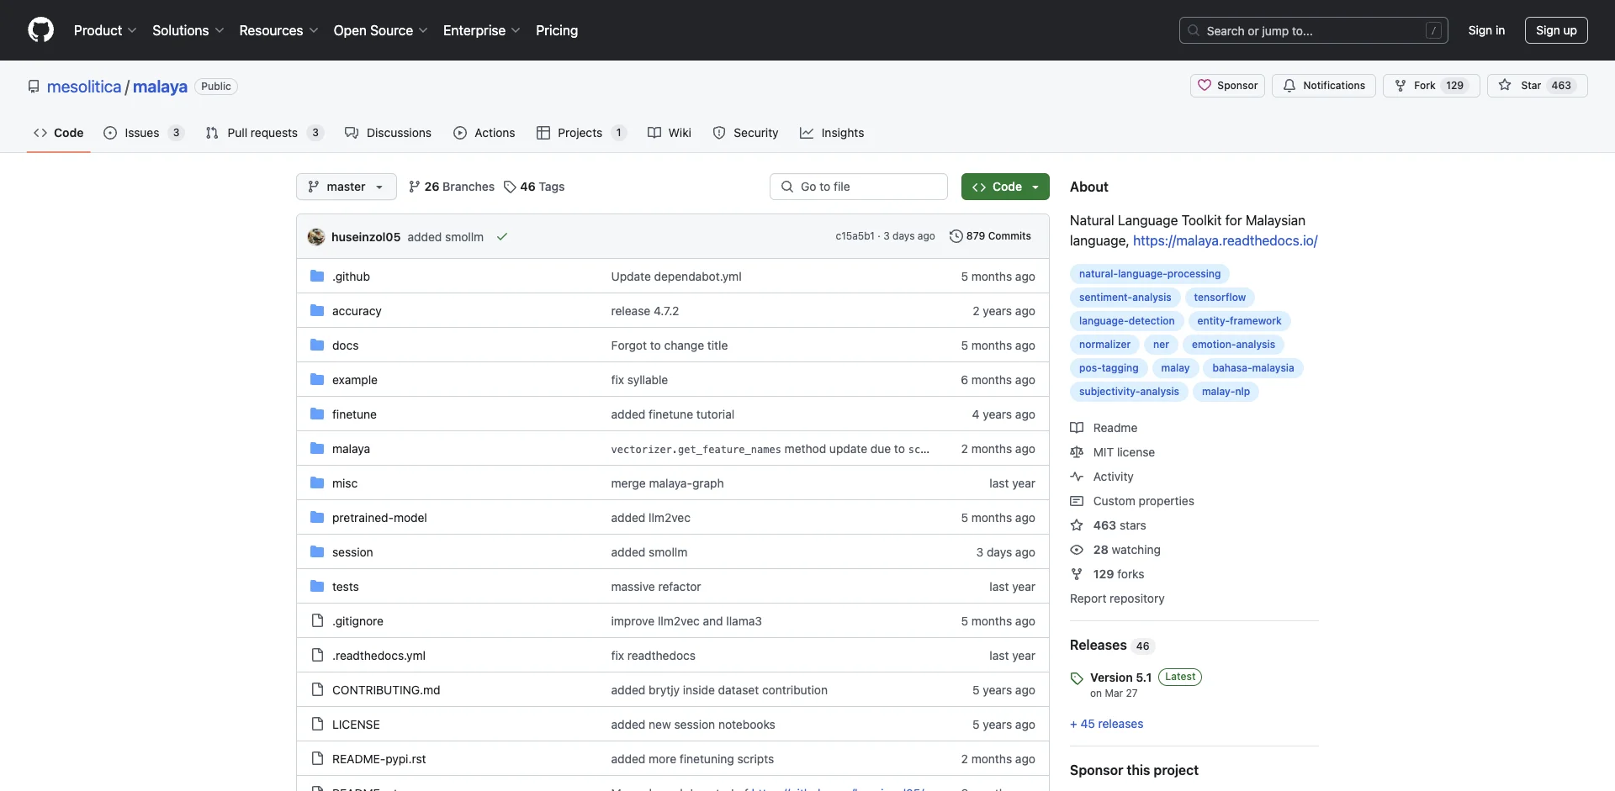Expand the Resources menu
The width and height of the screenshot is (1615, 791).
(x=278, y=30)
